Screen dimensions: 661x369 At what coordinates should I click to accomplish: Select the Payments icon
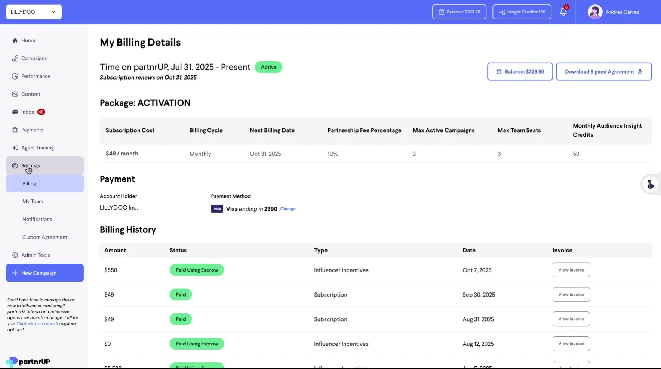[x=15, y=130]
